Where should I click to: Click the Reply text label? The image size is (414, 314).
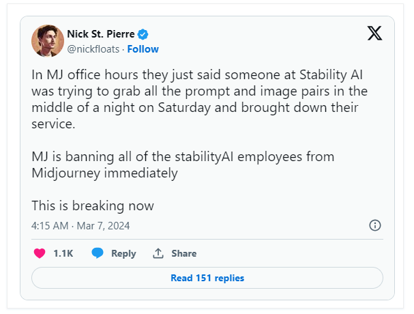point(123,253)
